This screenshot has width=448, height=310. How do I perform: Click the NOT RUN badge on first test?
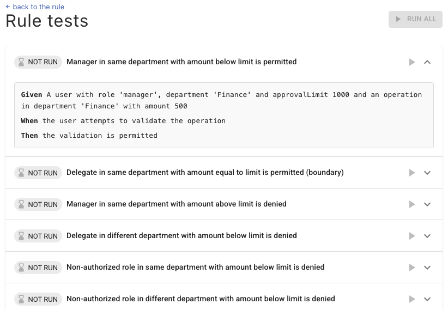pyautogui.click(x=38, y=62)
